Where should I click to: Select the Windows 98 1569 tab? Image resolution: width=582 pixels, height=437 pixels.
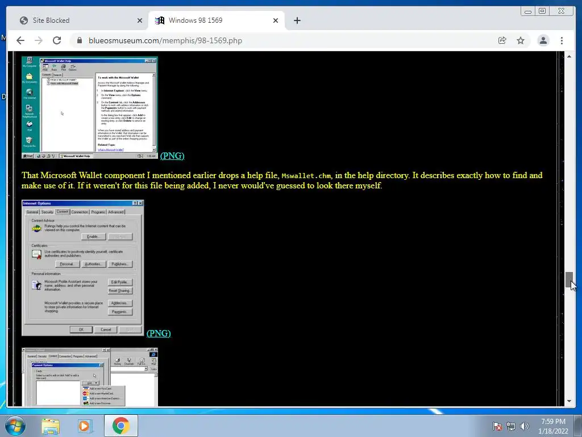tap(217, 20)
